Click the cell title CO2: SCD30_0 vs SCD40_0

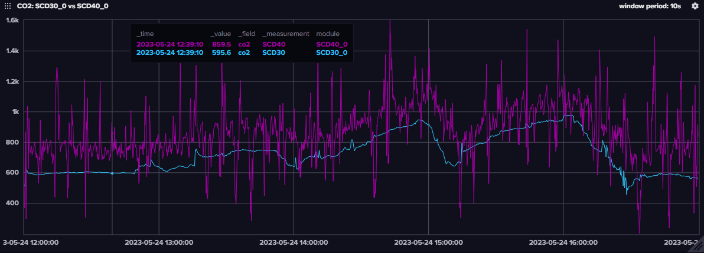tap(62, 6)
